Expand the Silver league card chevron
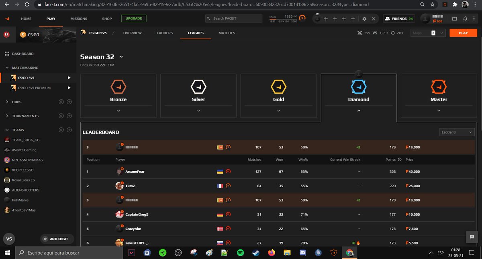 (x=198, y=111)
